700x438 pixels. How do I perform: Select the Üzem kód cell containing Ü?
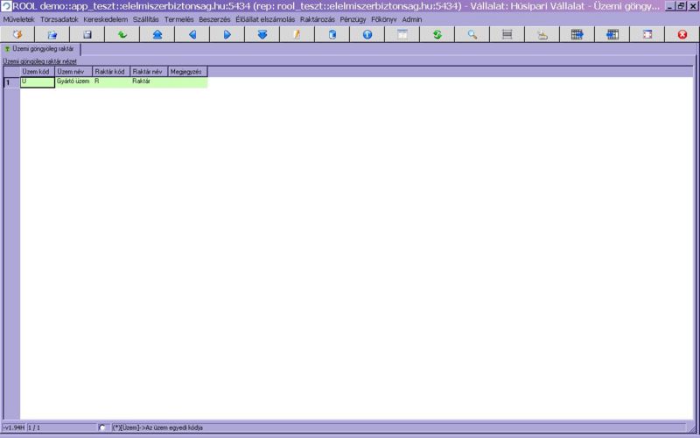click(x=37, y=81)
